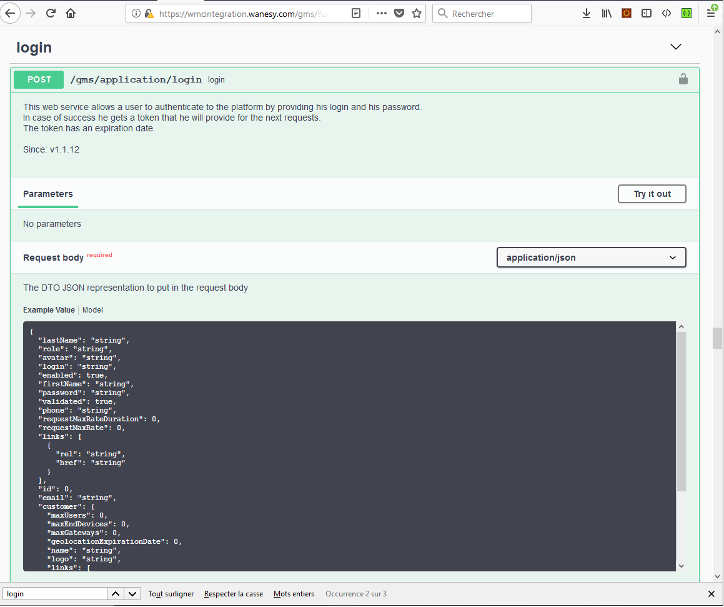
Task: Open the page actions three-dot menu
Action: click(382, 13)
